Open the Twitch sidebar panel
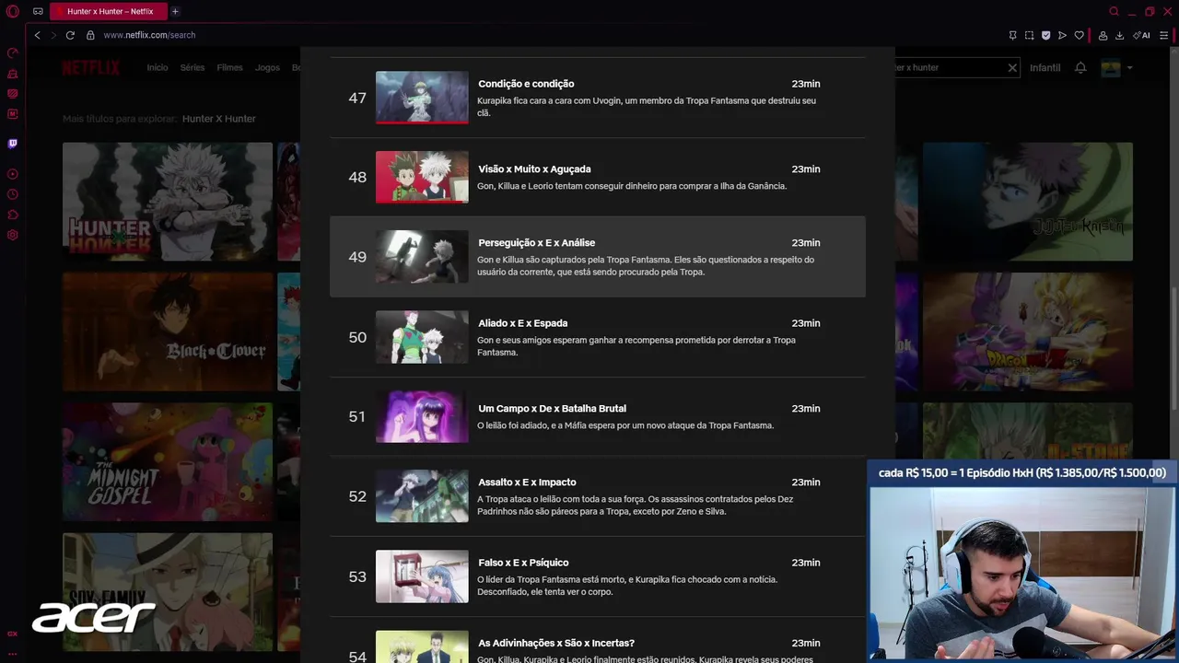1179x663 pixels. [x=13, y=144]
